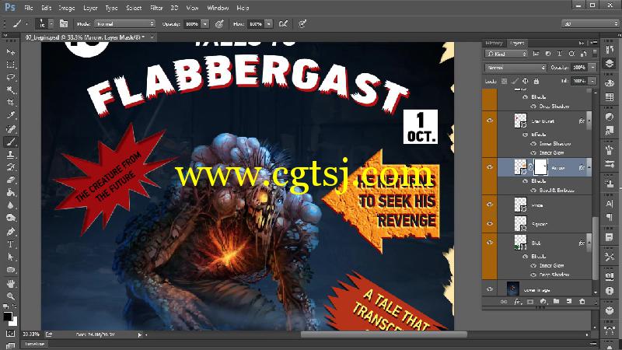Select the Ellipse shape tool
Screen dimensions: 622x350
click(x=11, y=269)
